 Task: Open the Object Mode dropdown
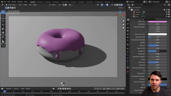coord(11,5)
